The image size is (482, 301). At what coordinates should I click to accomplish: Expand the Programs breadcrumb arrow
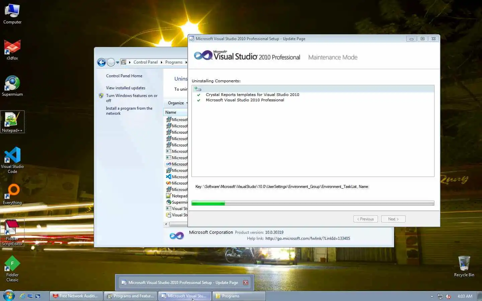186,62
